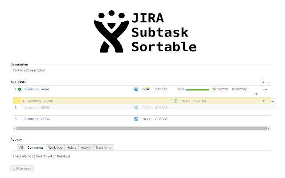Click the horizontal scrollbar under sub-tasks

(x=142, y=129)
